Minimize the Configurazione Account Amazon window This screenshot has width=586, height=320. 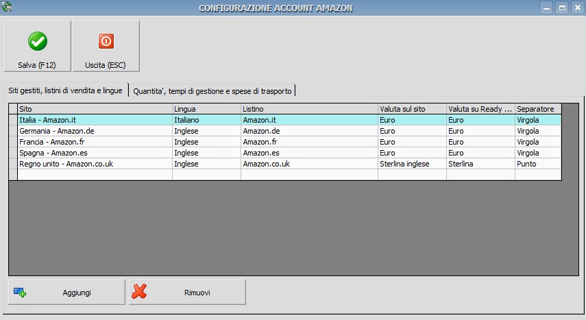click(546, 8)
